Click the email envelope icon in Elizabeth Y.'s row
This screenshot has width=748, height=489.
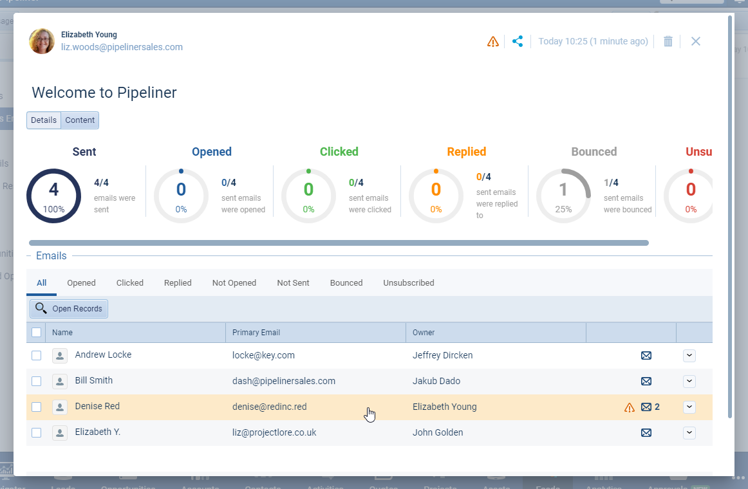(x=646, y=433)
